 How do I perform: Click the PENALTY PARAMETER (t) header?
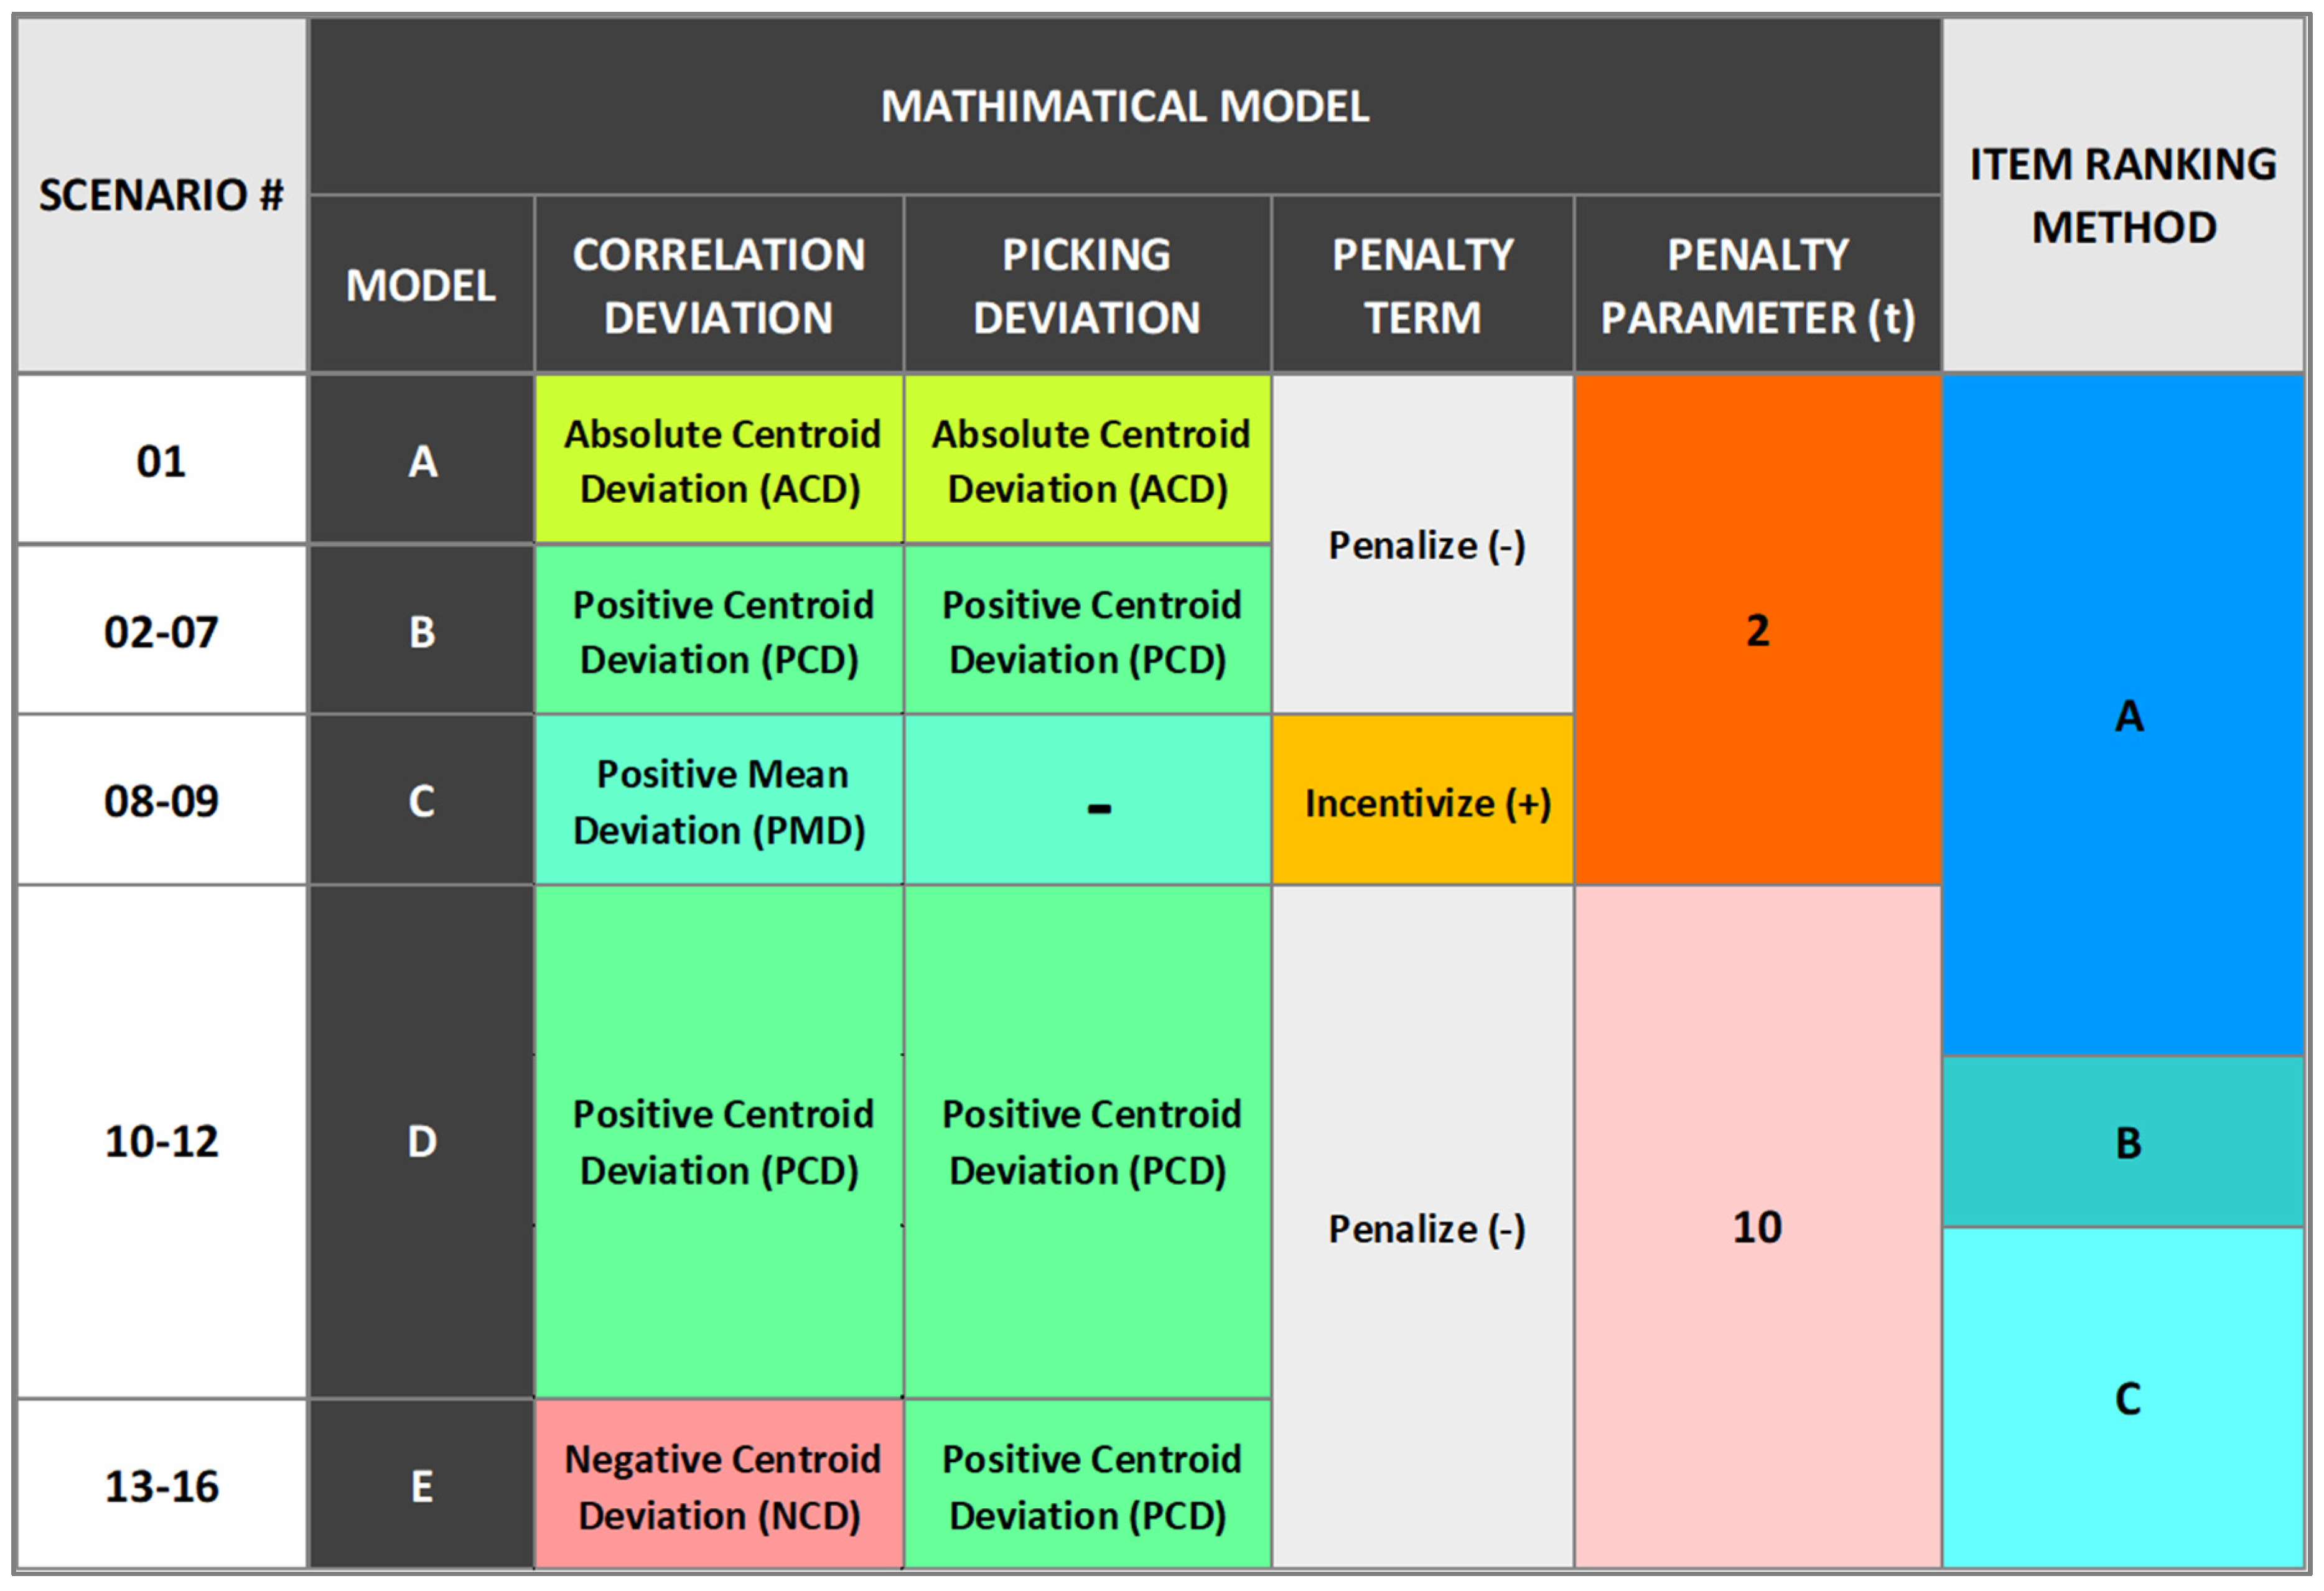point(1757,285)
